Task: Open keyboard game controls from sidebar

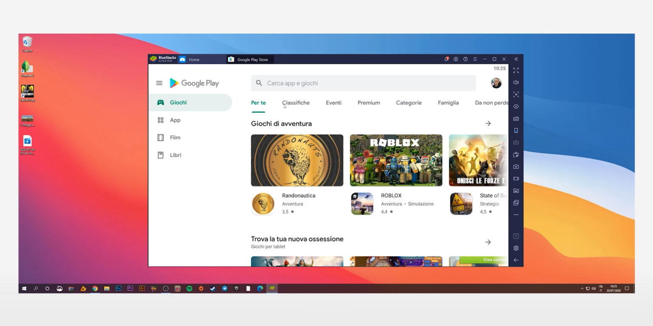Action: point(516,118)
